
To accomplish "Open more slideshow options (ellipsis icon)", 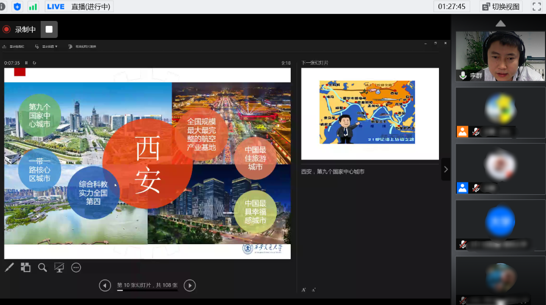I will click(76, 268).
